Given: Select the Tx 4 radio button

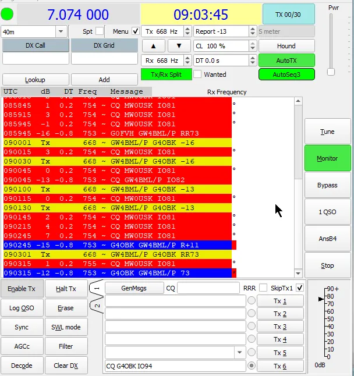Looking at the screenshot, I should coord(252,339).
